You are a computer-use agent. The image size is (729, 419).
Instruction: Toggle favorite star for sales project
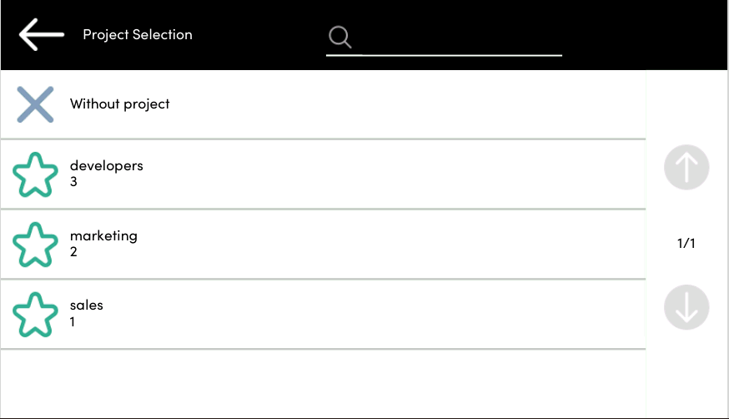click(36, 315)
